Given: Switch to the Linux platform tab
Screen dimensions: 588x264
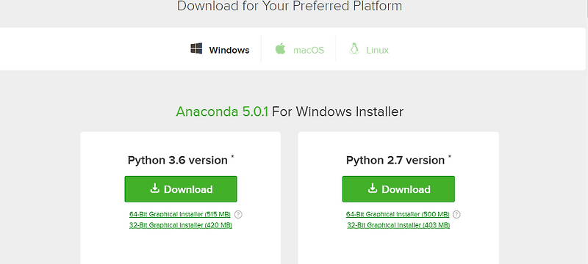Looking at the screenshot, I should 377,50.
